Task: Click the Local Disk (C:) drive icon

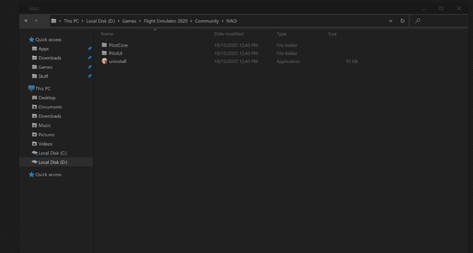Action: pos(34,152)
